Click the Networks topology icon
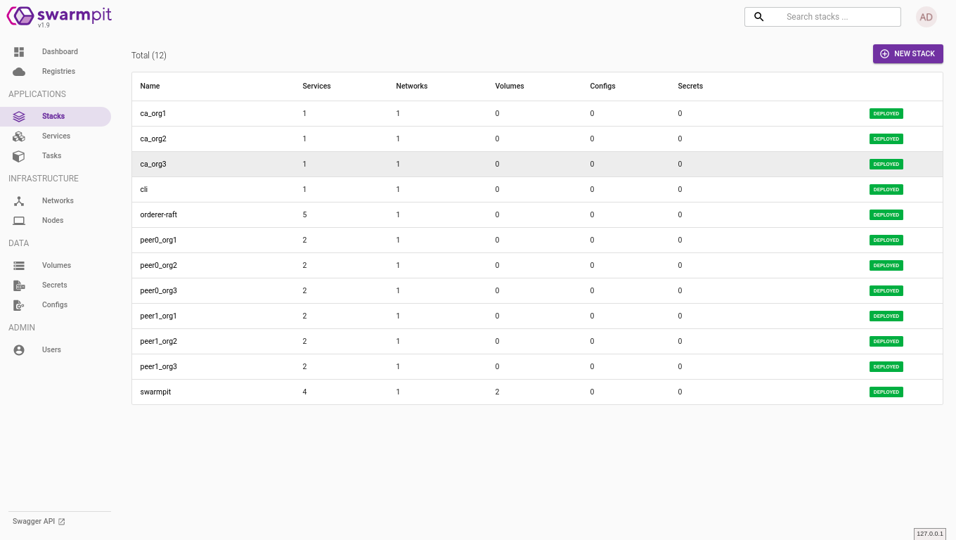 click(19, 201)
